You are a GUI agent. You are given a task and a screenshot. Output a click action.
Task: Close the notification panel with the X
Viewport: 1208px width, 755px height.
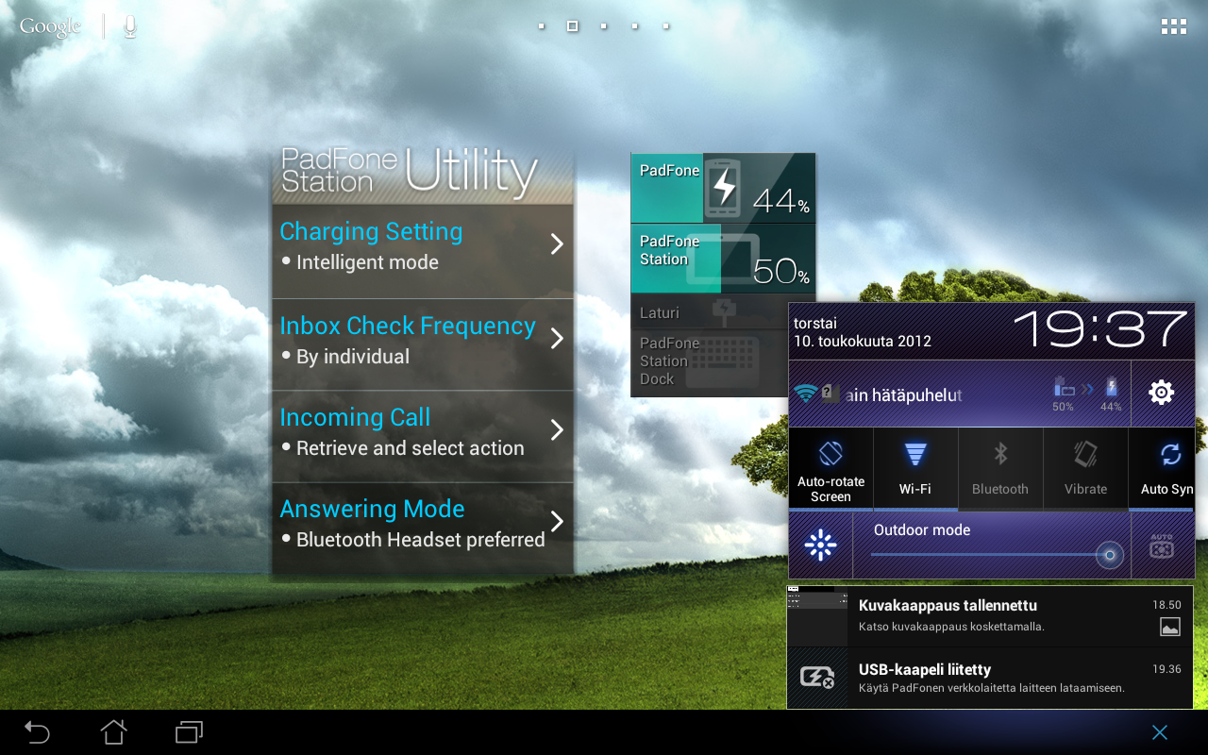(x=1160, y=732)
